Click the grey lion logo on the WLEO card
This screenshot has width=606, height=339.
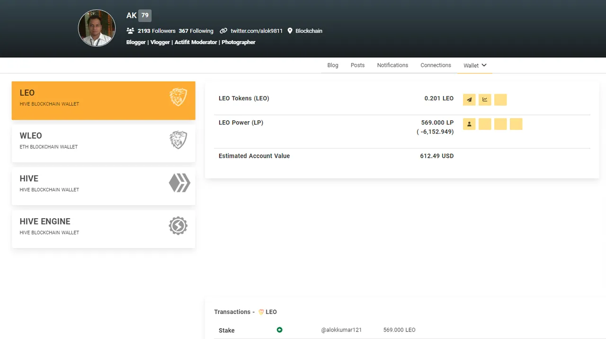(x=178, y=140)
